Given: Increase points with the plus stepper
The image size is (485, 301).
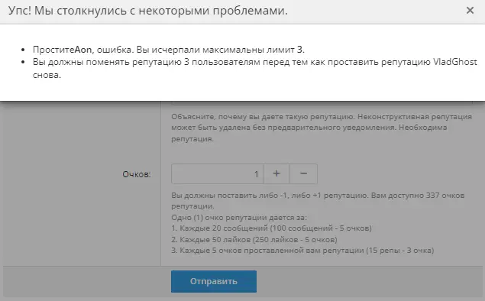Looking at the screenshot, I should point(276,174).
